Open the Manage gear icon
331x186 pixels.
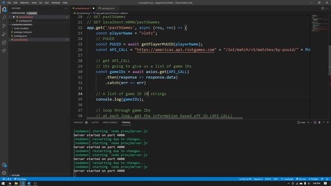point(4,173)
